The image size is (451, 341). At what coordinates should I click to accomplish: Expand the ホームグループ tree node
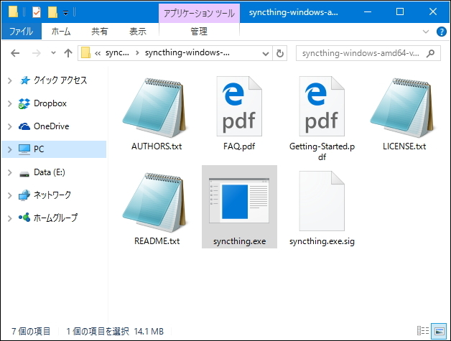[10, 218]
